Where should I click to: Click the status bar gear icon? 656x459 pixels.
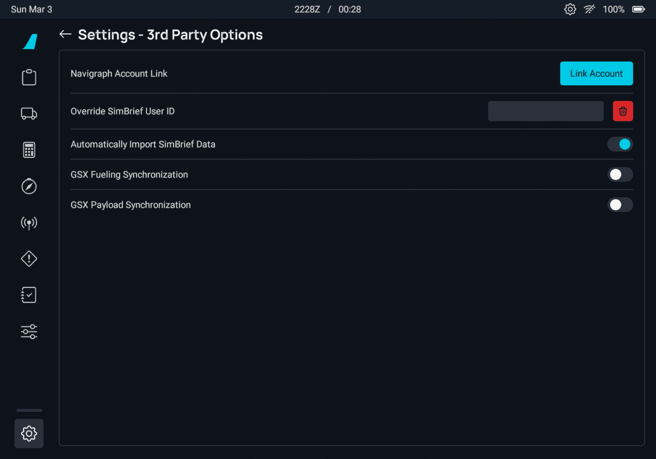(x=570, y=9)
